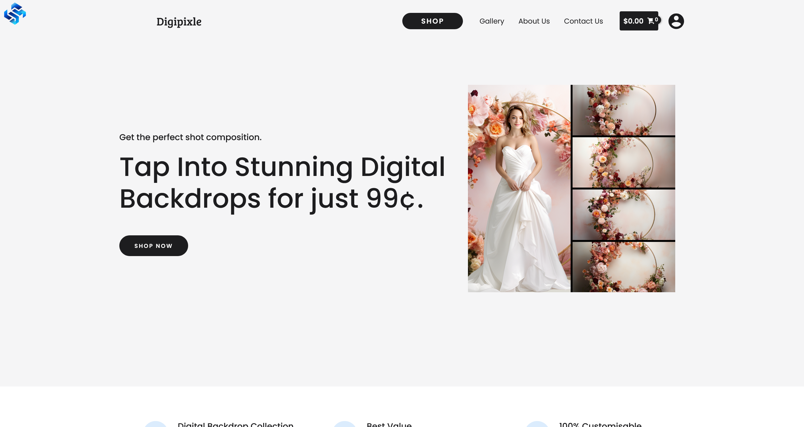Click the Digital Backdrop Collection heading

(x=236, y=424)
